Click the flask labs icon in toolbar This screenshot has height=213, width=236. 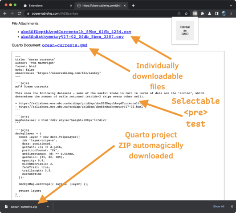pyautogui.click(x=209, y=13)
